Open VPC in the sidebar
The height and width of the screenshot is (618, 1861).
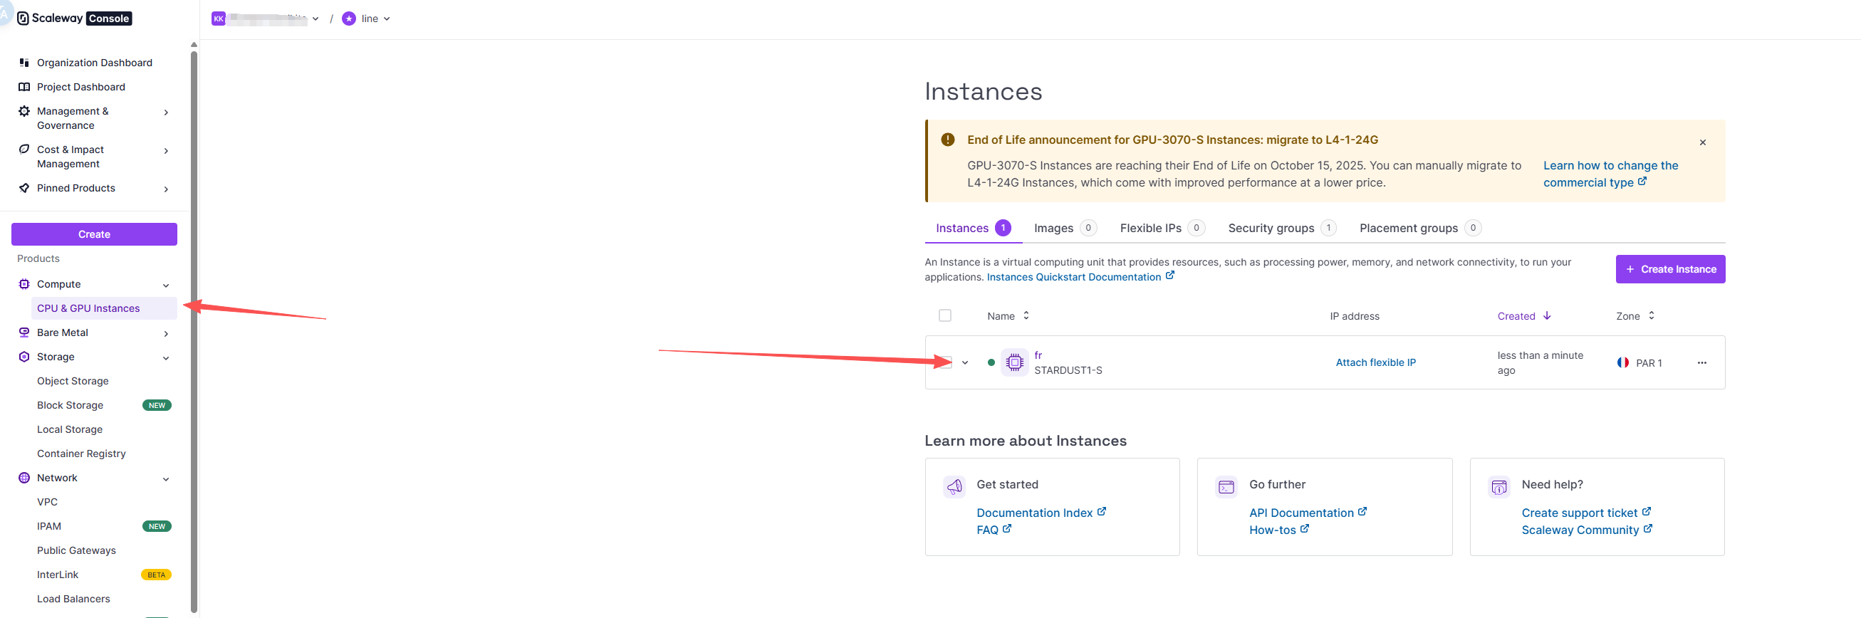(x=48, y=502)
